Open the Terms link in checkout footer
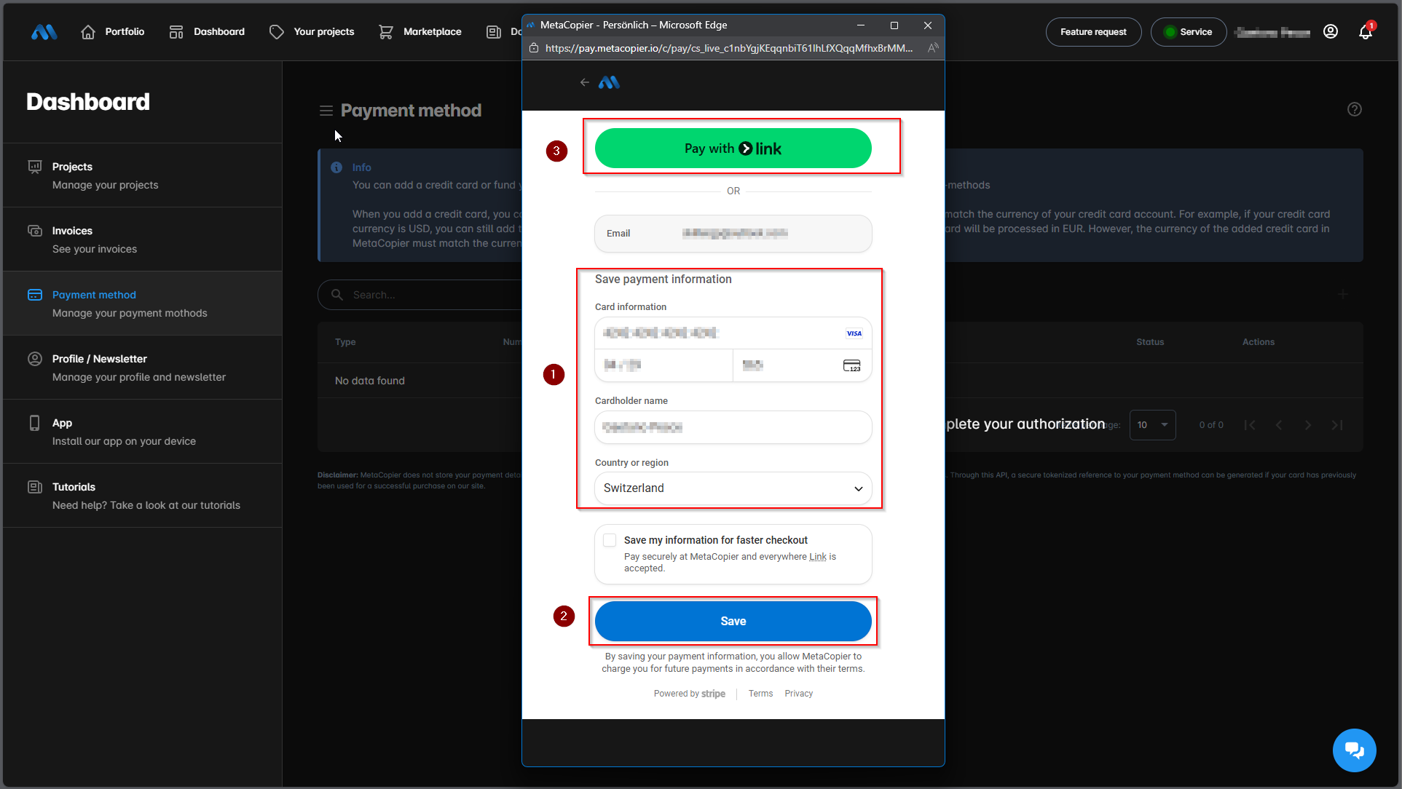Image resolution: width=1402 pixels, height=789 pixels. pyautogui.click(x=760, y=694)
